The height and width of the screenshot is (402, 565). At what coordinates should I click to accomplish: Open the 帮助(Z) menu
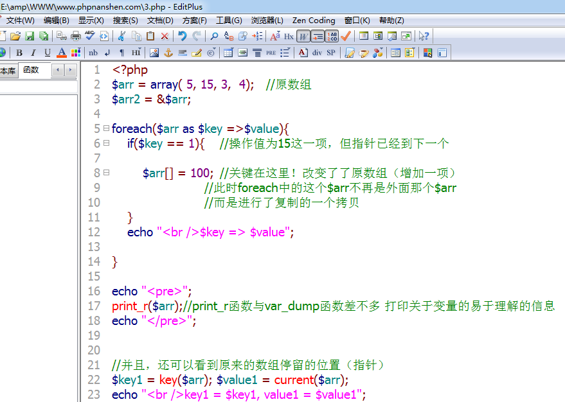(x=391, y=21)
